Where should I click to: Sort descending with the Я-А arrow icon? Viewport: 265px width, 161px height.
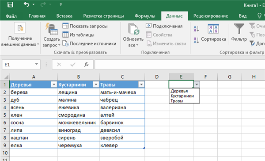(x=196, y=40)
